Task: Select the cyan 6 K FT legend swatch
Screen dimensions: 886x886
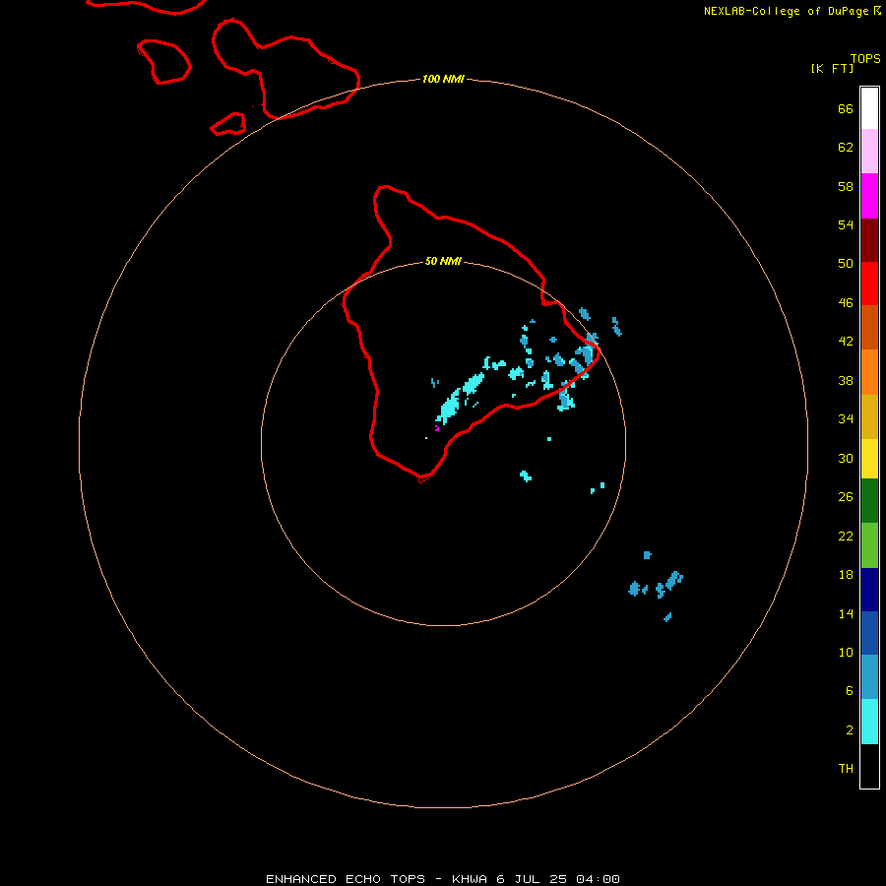Action: pos(869,722)
